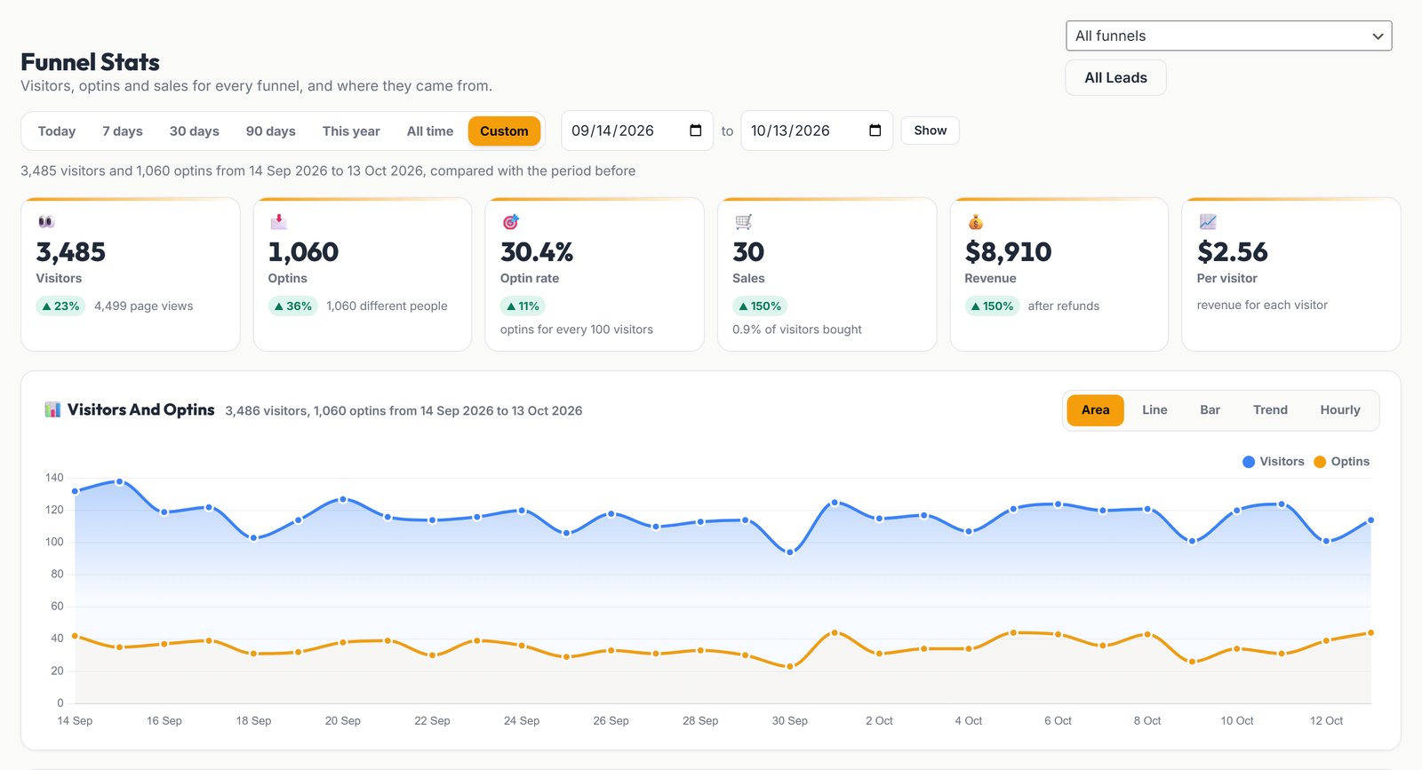Image resolution: width=1422 pixels, height=770 pixels.
Task: Click the 36% increase badge under Optins
Action: [x=293, y=306]
